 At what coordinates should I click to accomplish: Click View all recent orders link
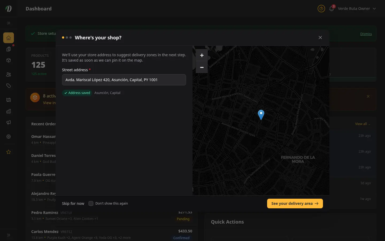point(363,124)
